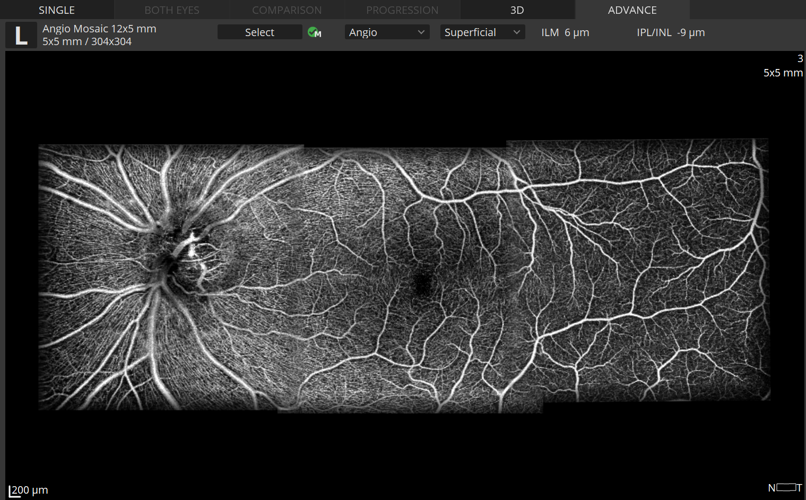This screenshot has width=806, height=500.
Task: Open the 3D view tab
Action: 517,10
